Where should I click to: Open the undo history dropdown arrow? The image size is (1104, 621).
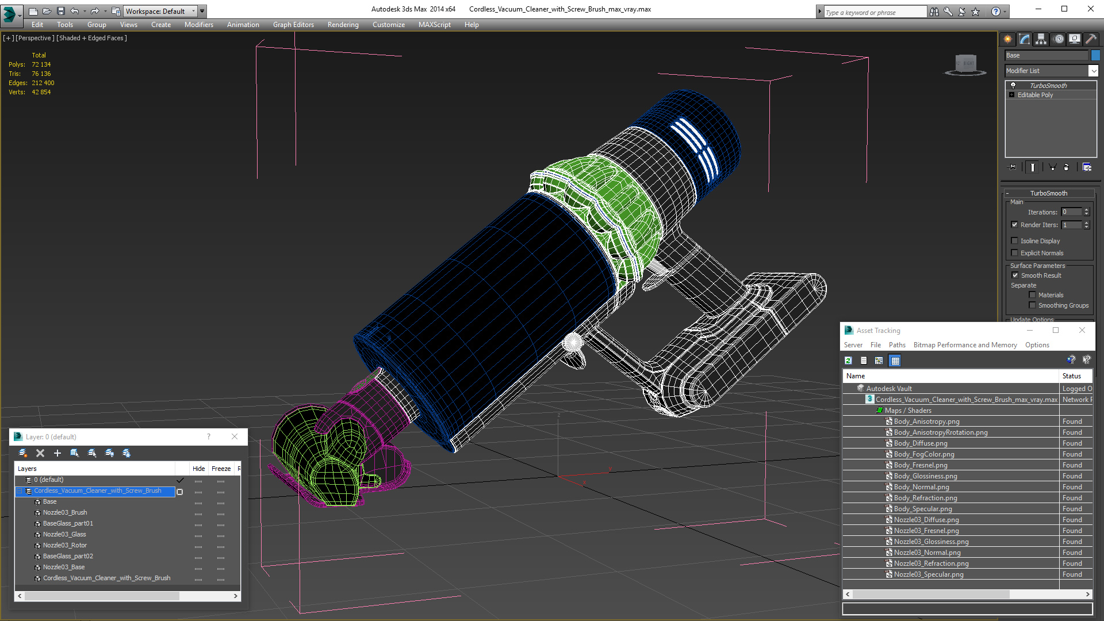(85, 11)
